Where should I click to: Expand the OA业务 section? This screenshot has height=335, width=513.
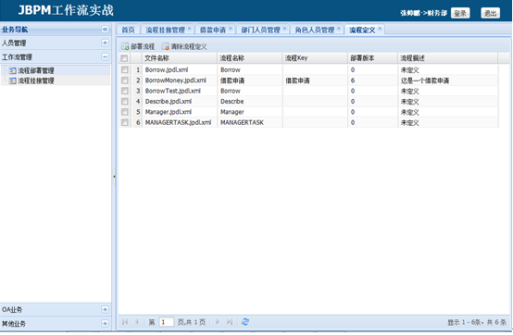coord(105,309)
